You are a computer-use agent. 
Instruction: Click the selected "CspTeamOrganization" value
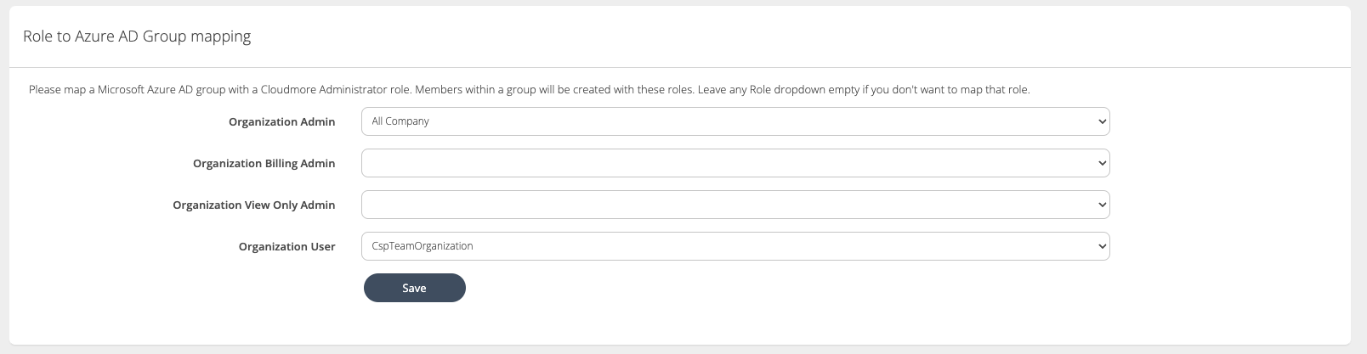pos(423,246)
